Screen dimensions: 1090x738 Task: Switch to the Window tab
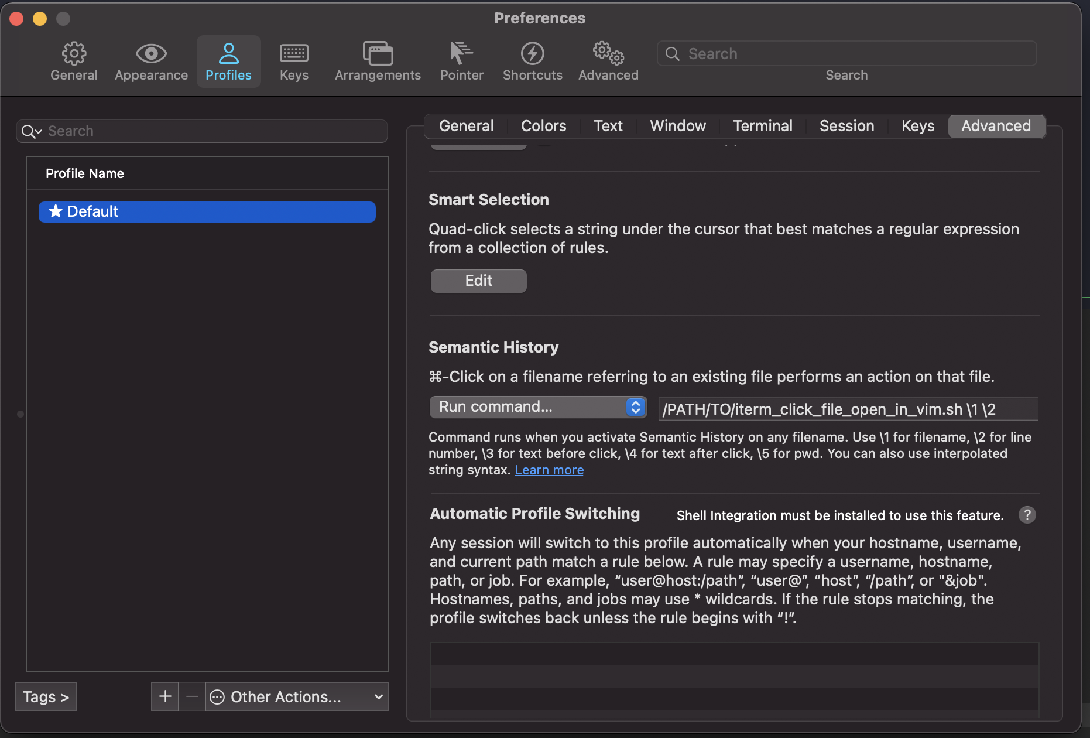[x=678, y=126]
